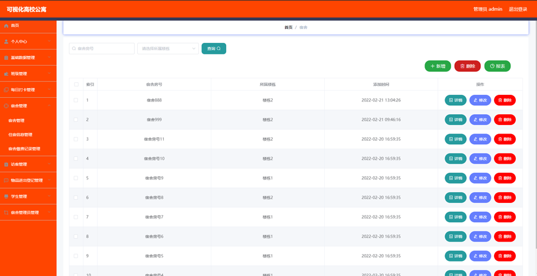This screenshot has width=537, height=276.
Task: Open 住宿信息管理 submenu item
Action: tap(21, 135)
